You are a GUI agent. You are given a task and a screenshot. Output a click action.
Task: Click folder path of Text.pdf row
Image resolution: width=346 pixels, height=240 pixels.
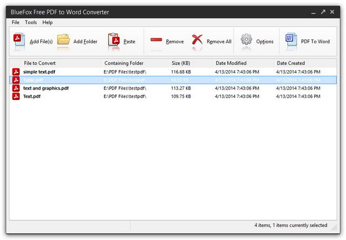coord(125,96)
